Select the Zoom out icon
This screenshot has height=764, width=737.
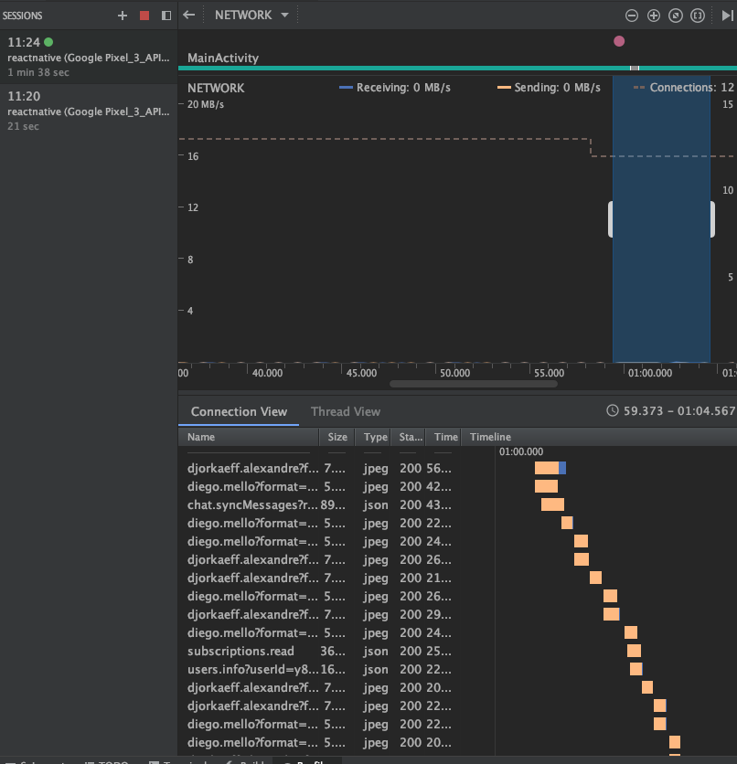pos(632,16)
